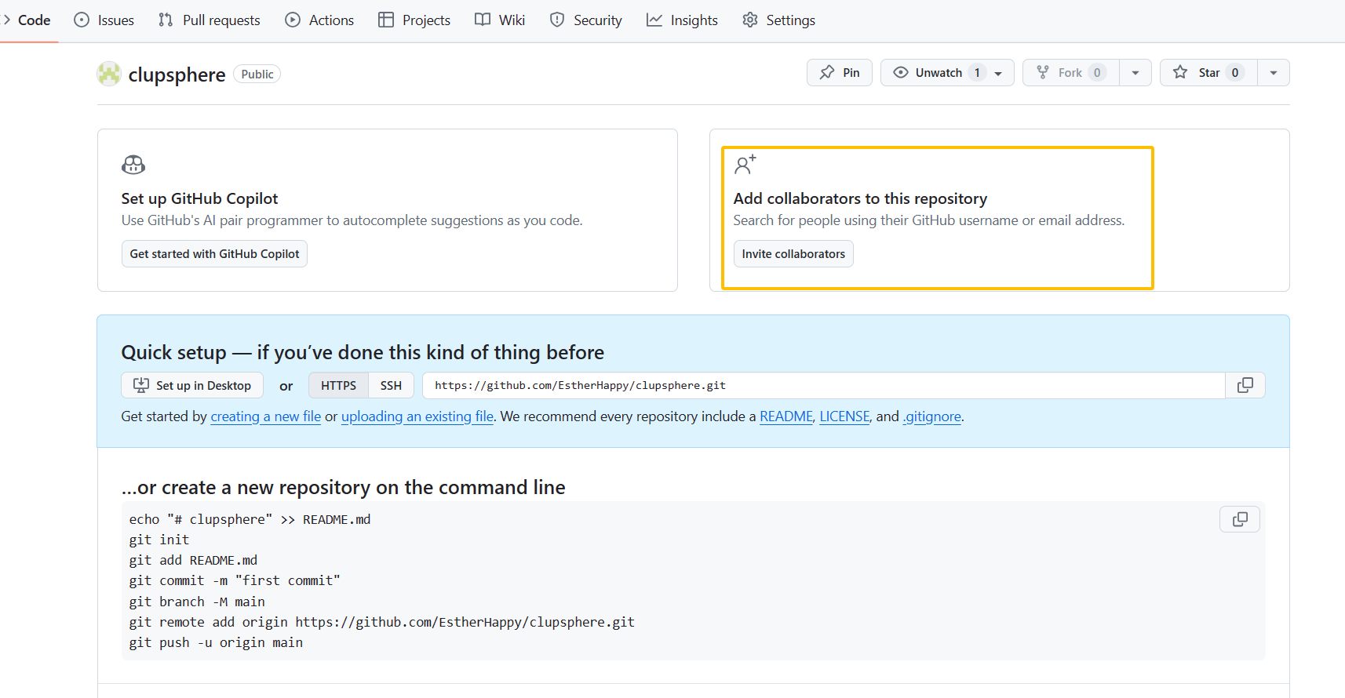Go to Pull requests tab
The width and height of the screenshot is (1345, 698).
click(x=210, y=20)
